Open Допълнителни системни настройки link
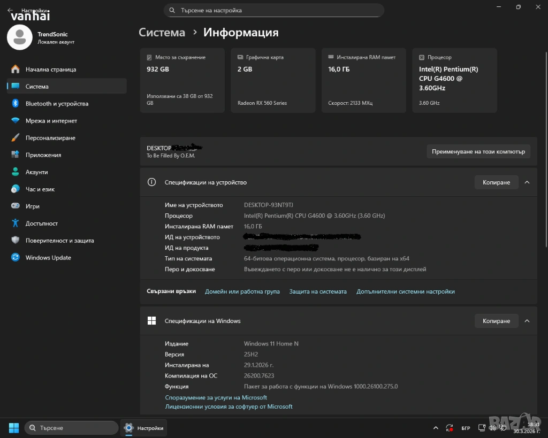 406,291
